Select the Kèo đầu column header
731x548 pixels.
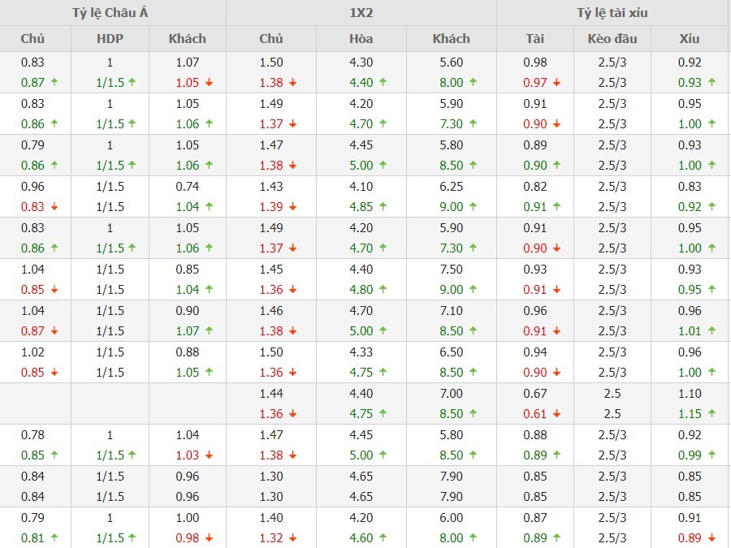612,38
